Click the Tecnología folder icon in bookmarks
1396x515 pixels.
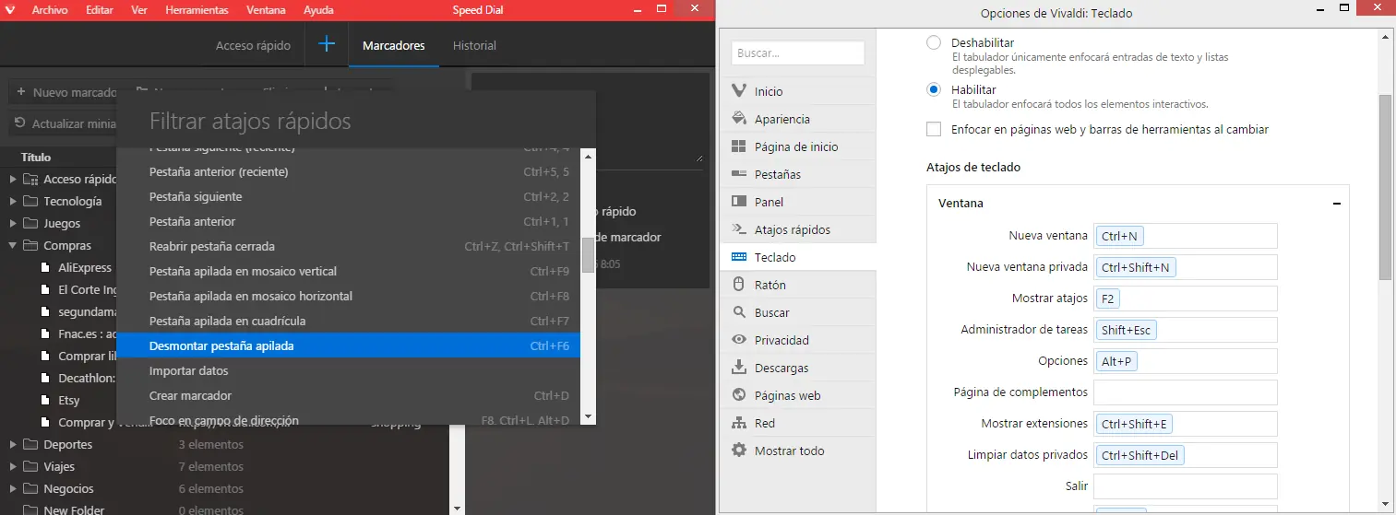click(30, 201)
